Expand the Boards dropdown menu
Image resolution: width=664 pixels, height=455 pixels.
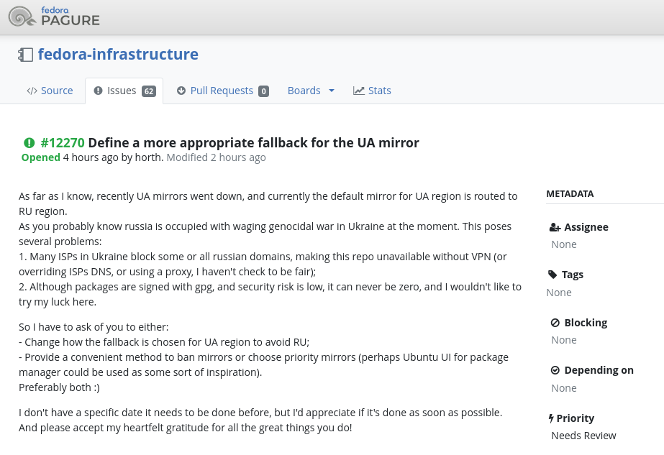(311, 91)
